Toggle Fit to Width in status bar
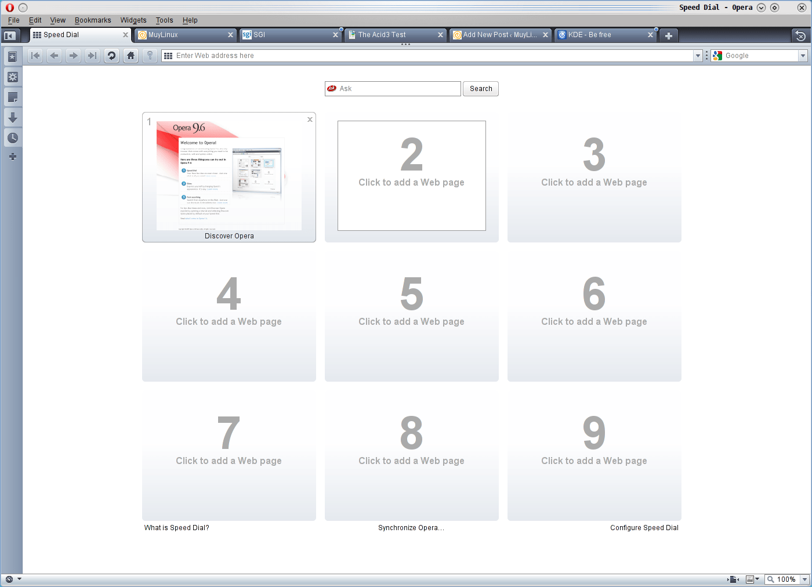The height and width of the screenshot is (587, 812). [733, 579]
